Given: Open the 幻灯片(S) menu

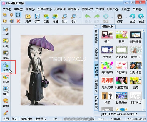Looking at the screenshot, I should (x=113, y=9).
